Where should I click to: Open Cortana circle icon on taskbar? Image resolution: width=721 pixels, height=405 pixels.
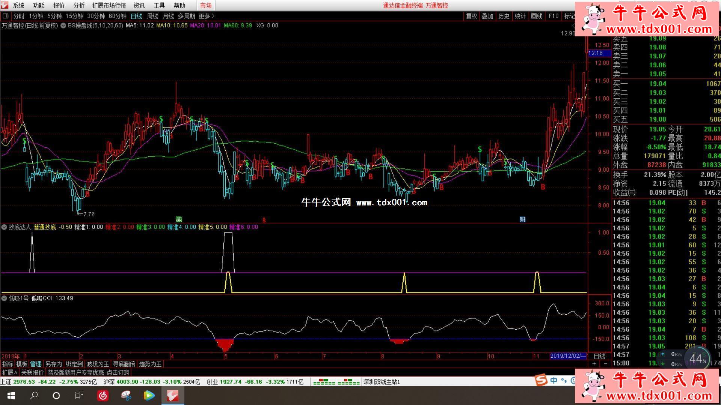point(56,396)
